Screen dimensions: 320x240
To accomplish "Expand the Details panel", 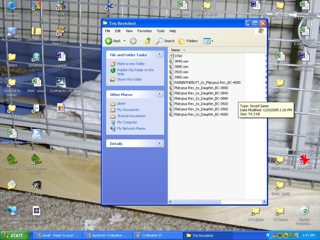I will (x=160, y=143).
